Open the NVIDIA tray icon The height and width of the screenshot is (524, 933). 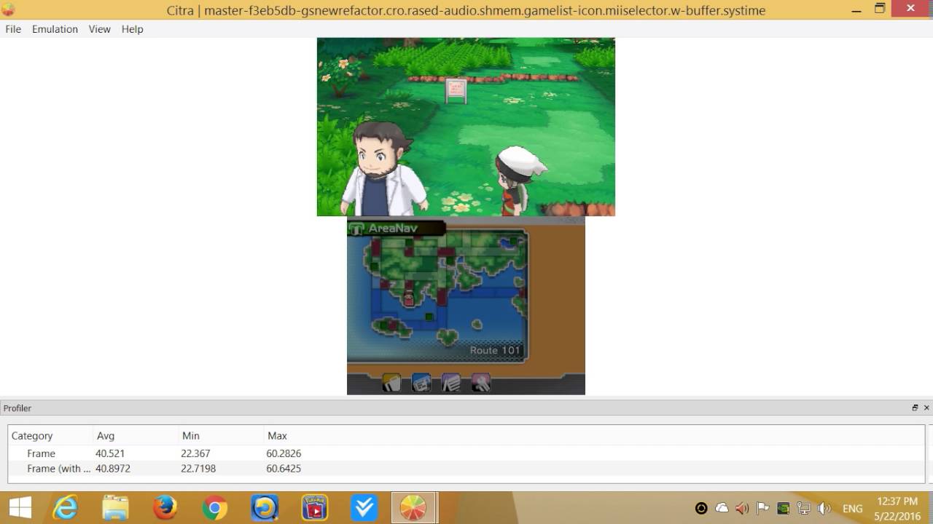point(784,509)
